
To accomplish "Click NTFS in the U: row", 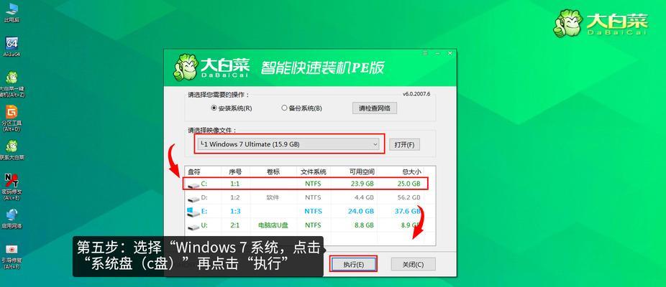I will coord(313,225).
